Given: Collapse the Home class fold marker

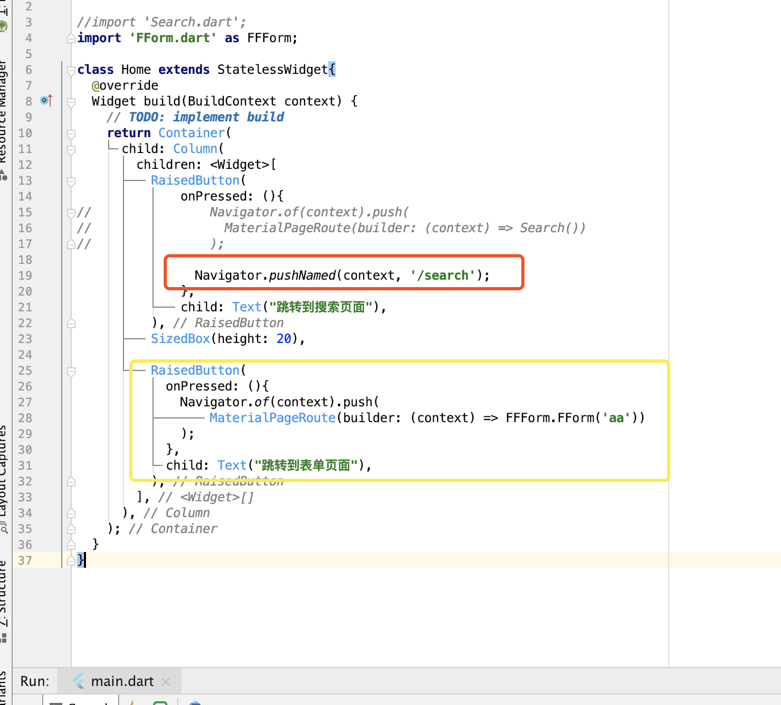Looking at the screenshot, I should [x=71, y=70].
